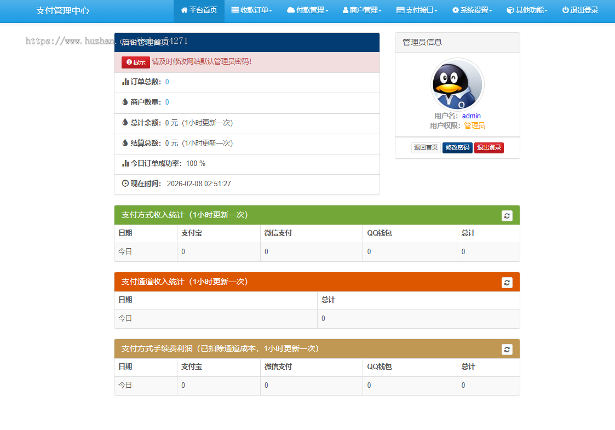Click the clock icon beside 现在时间
Image resolution: width=615 pixels, height=430 pixels.
point(125,183)
